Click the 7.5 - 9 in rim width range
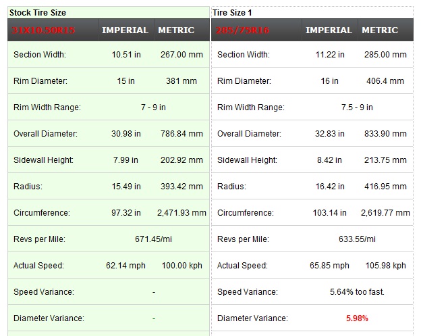 pyautogui.click(x=357, y=107)
